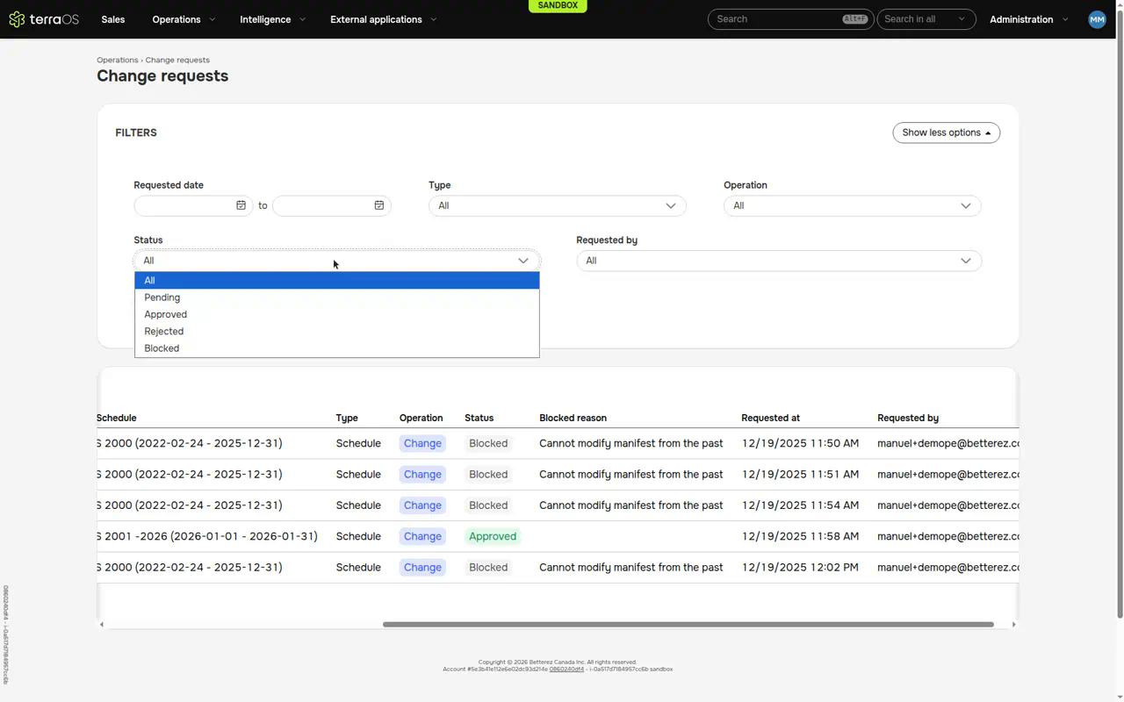The height and width of the screenshot is (702, 1124).
Task: Click blocked reason in 11:54 AM row
Action: (x=631, y=505)
